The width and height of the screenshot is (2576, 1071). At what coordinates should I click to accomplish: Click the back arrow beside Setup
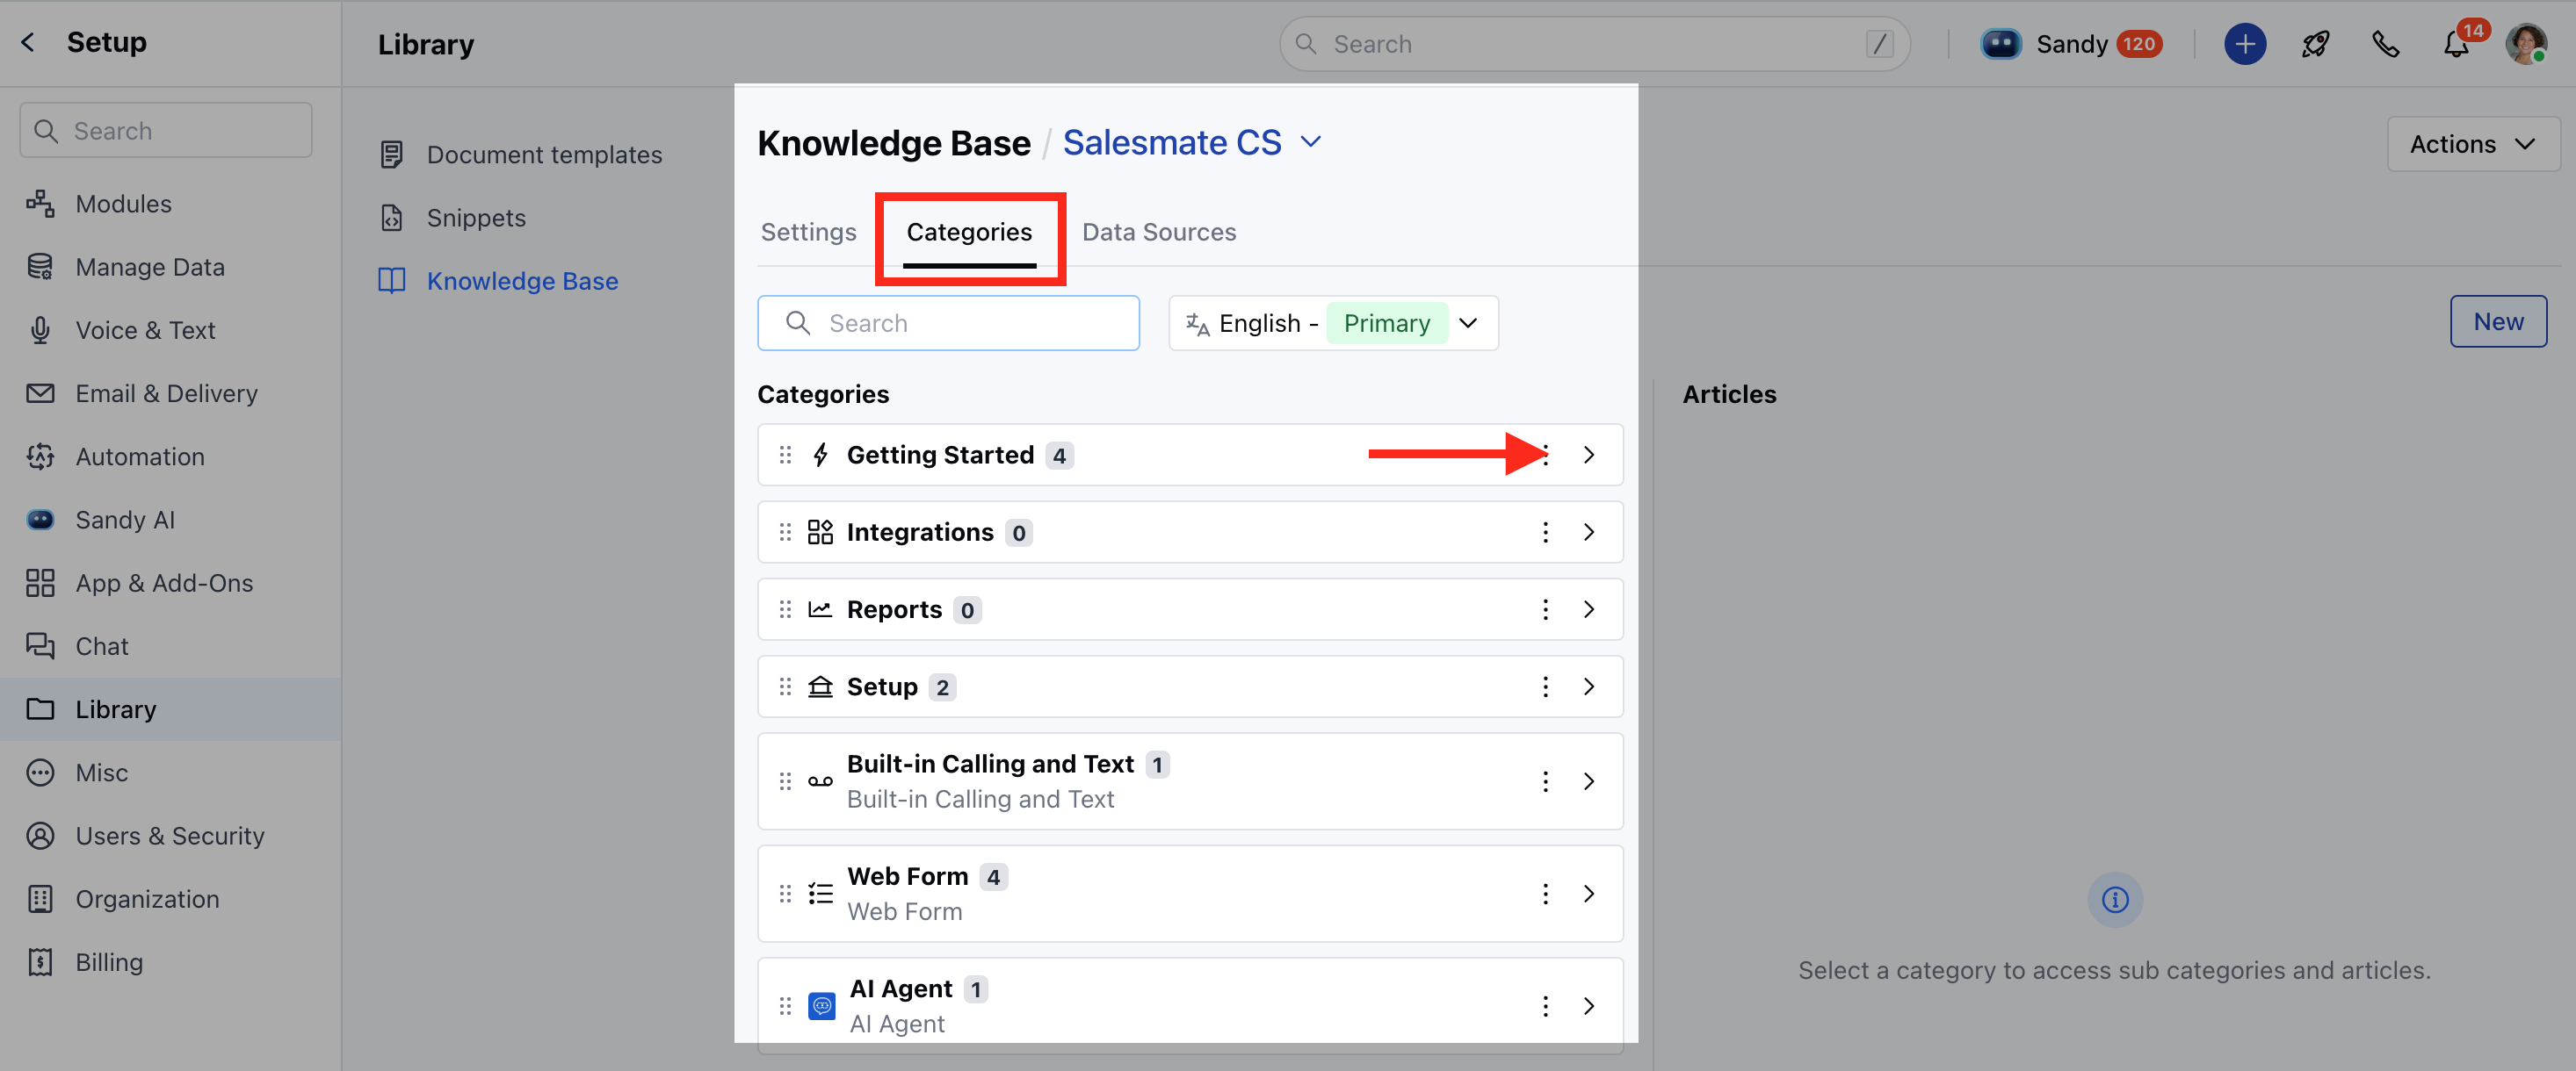click(29, 42)
